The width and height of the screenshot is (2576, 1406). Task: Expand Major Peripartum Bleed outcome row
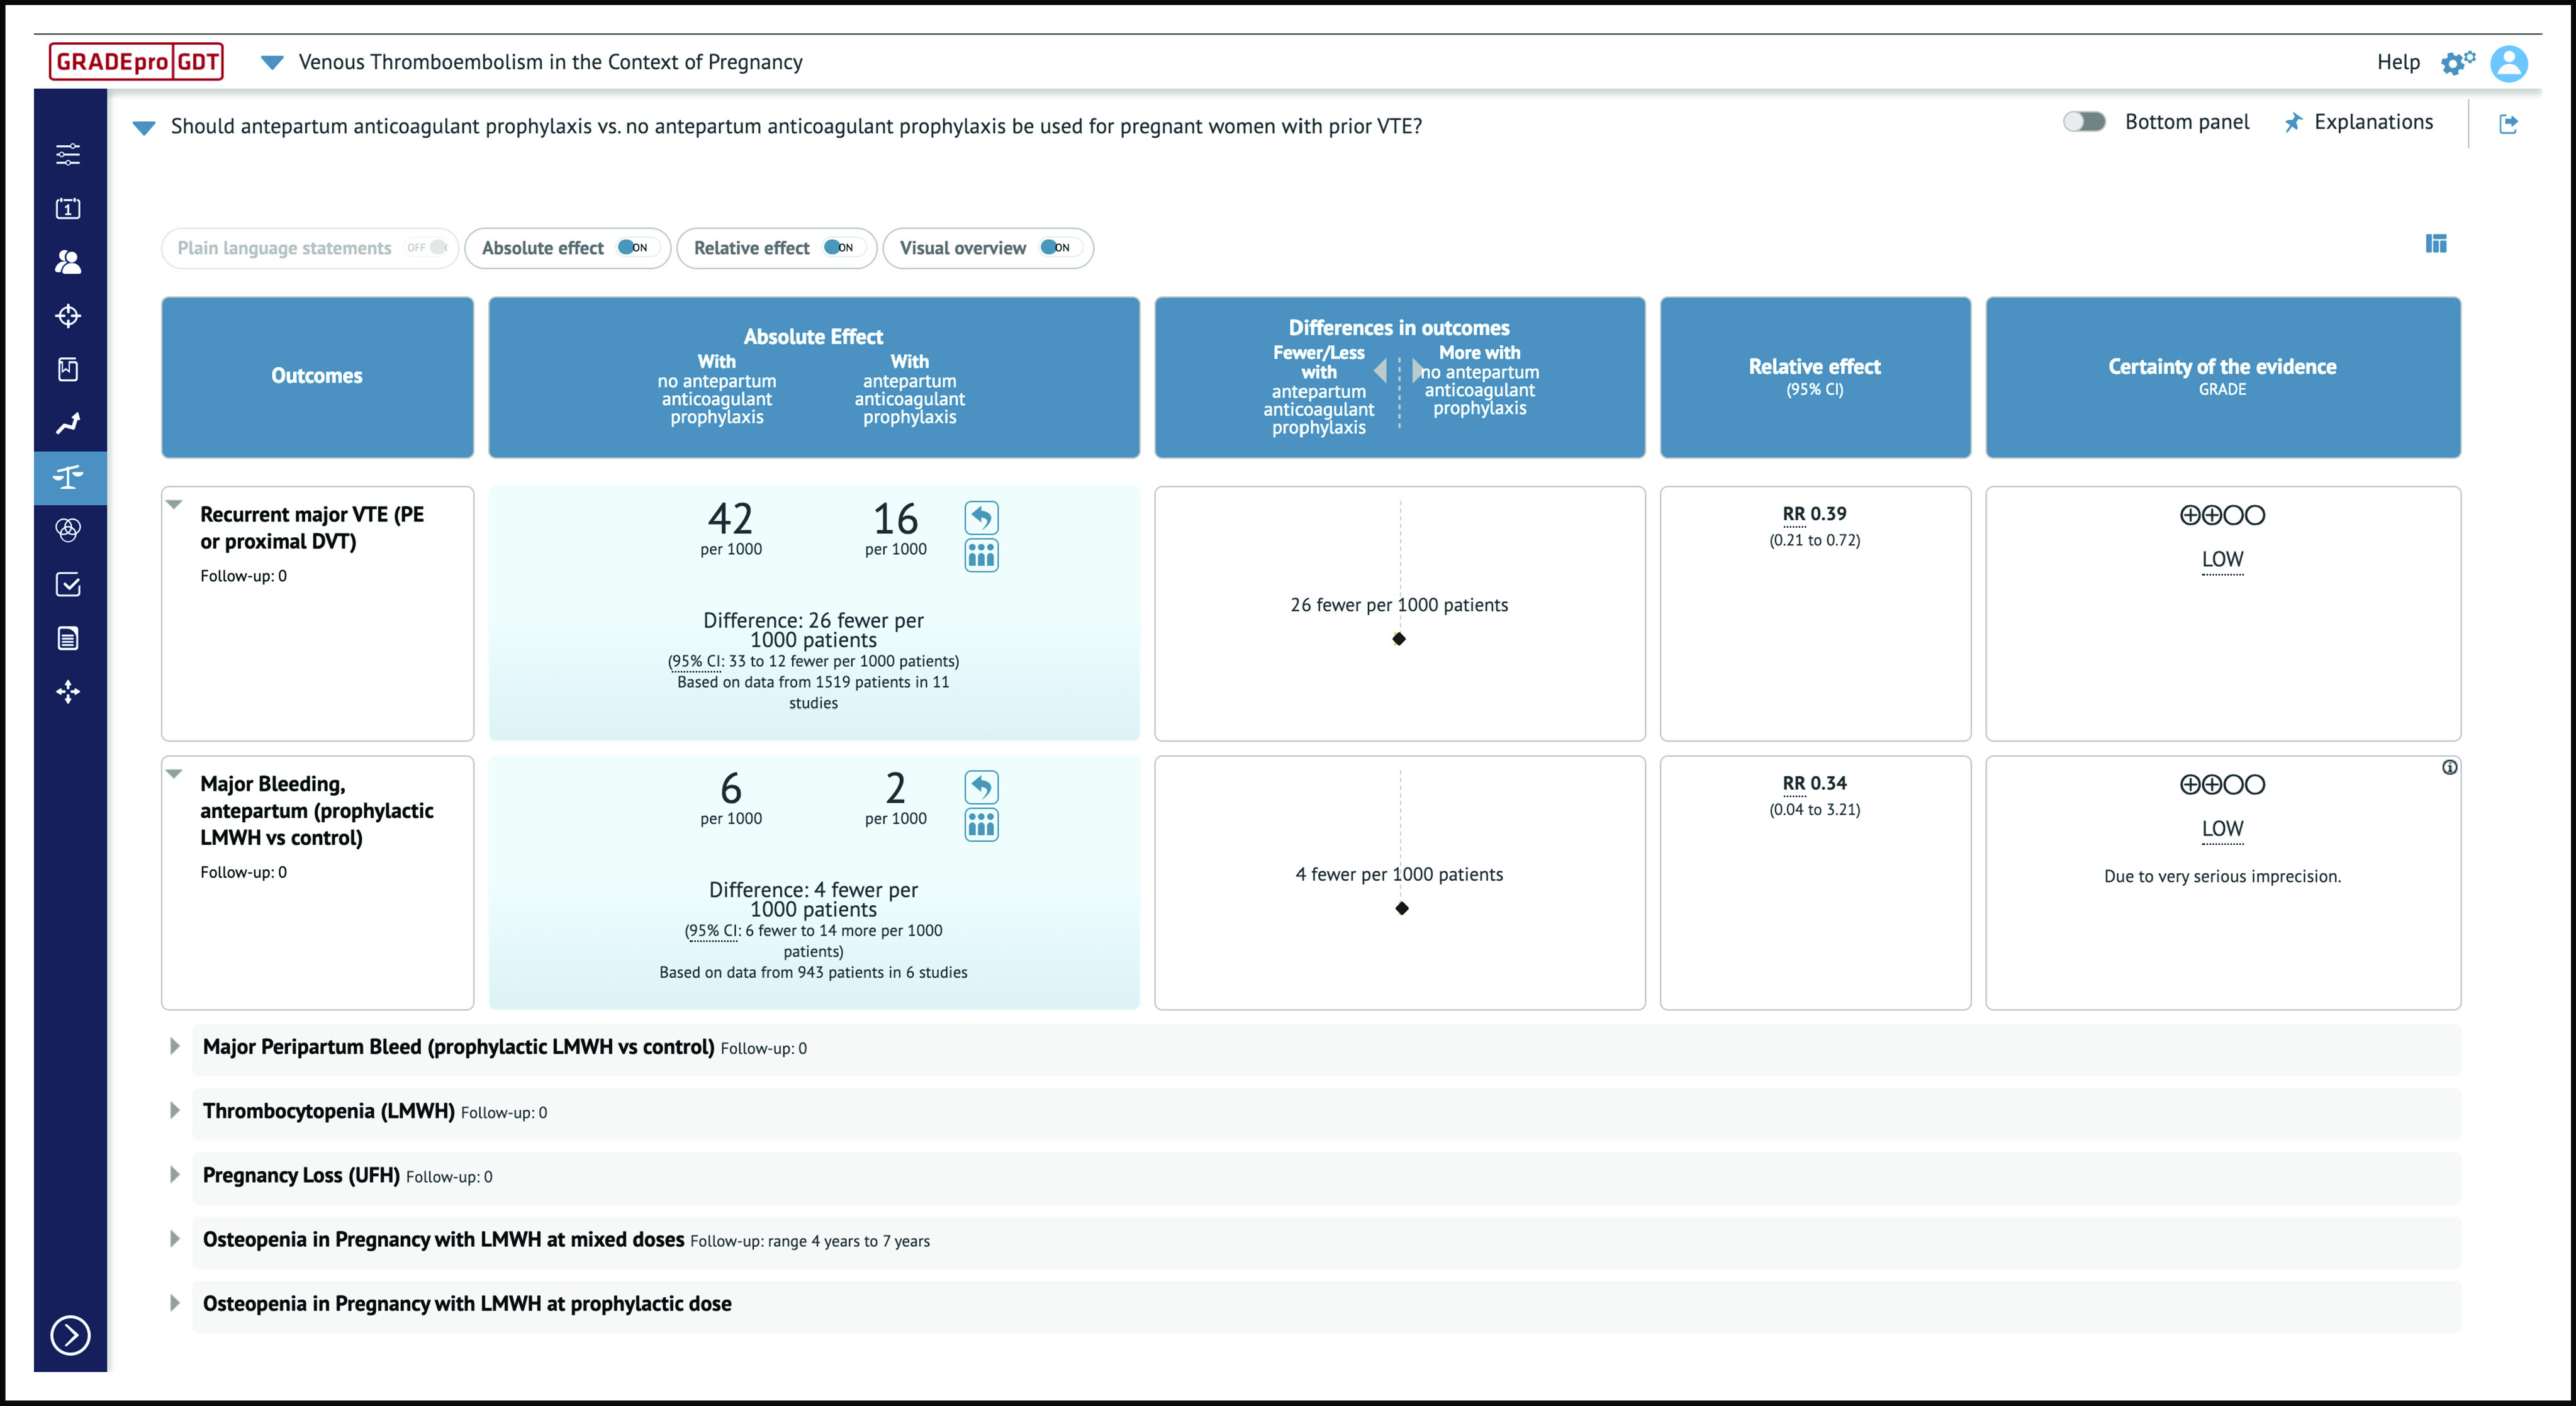(x=175, y=1046)
